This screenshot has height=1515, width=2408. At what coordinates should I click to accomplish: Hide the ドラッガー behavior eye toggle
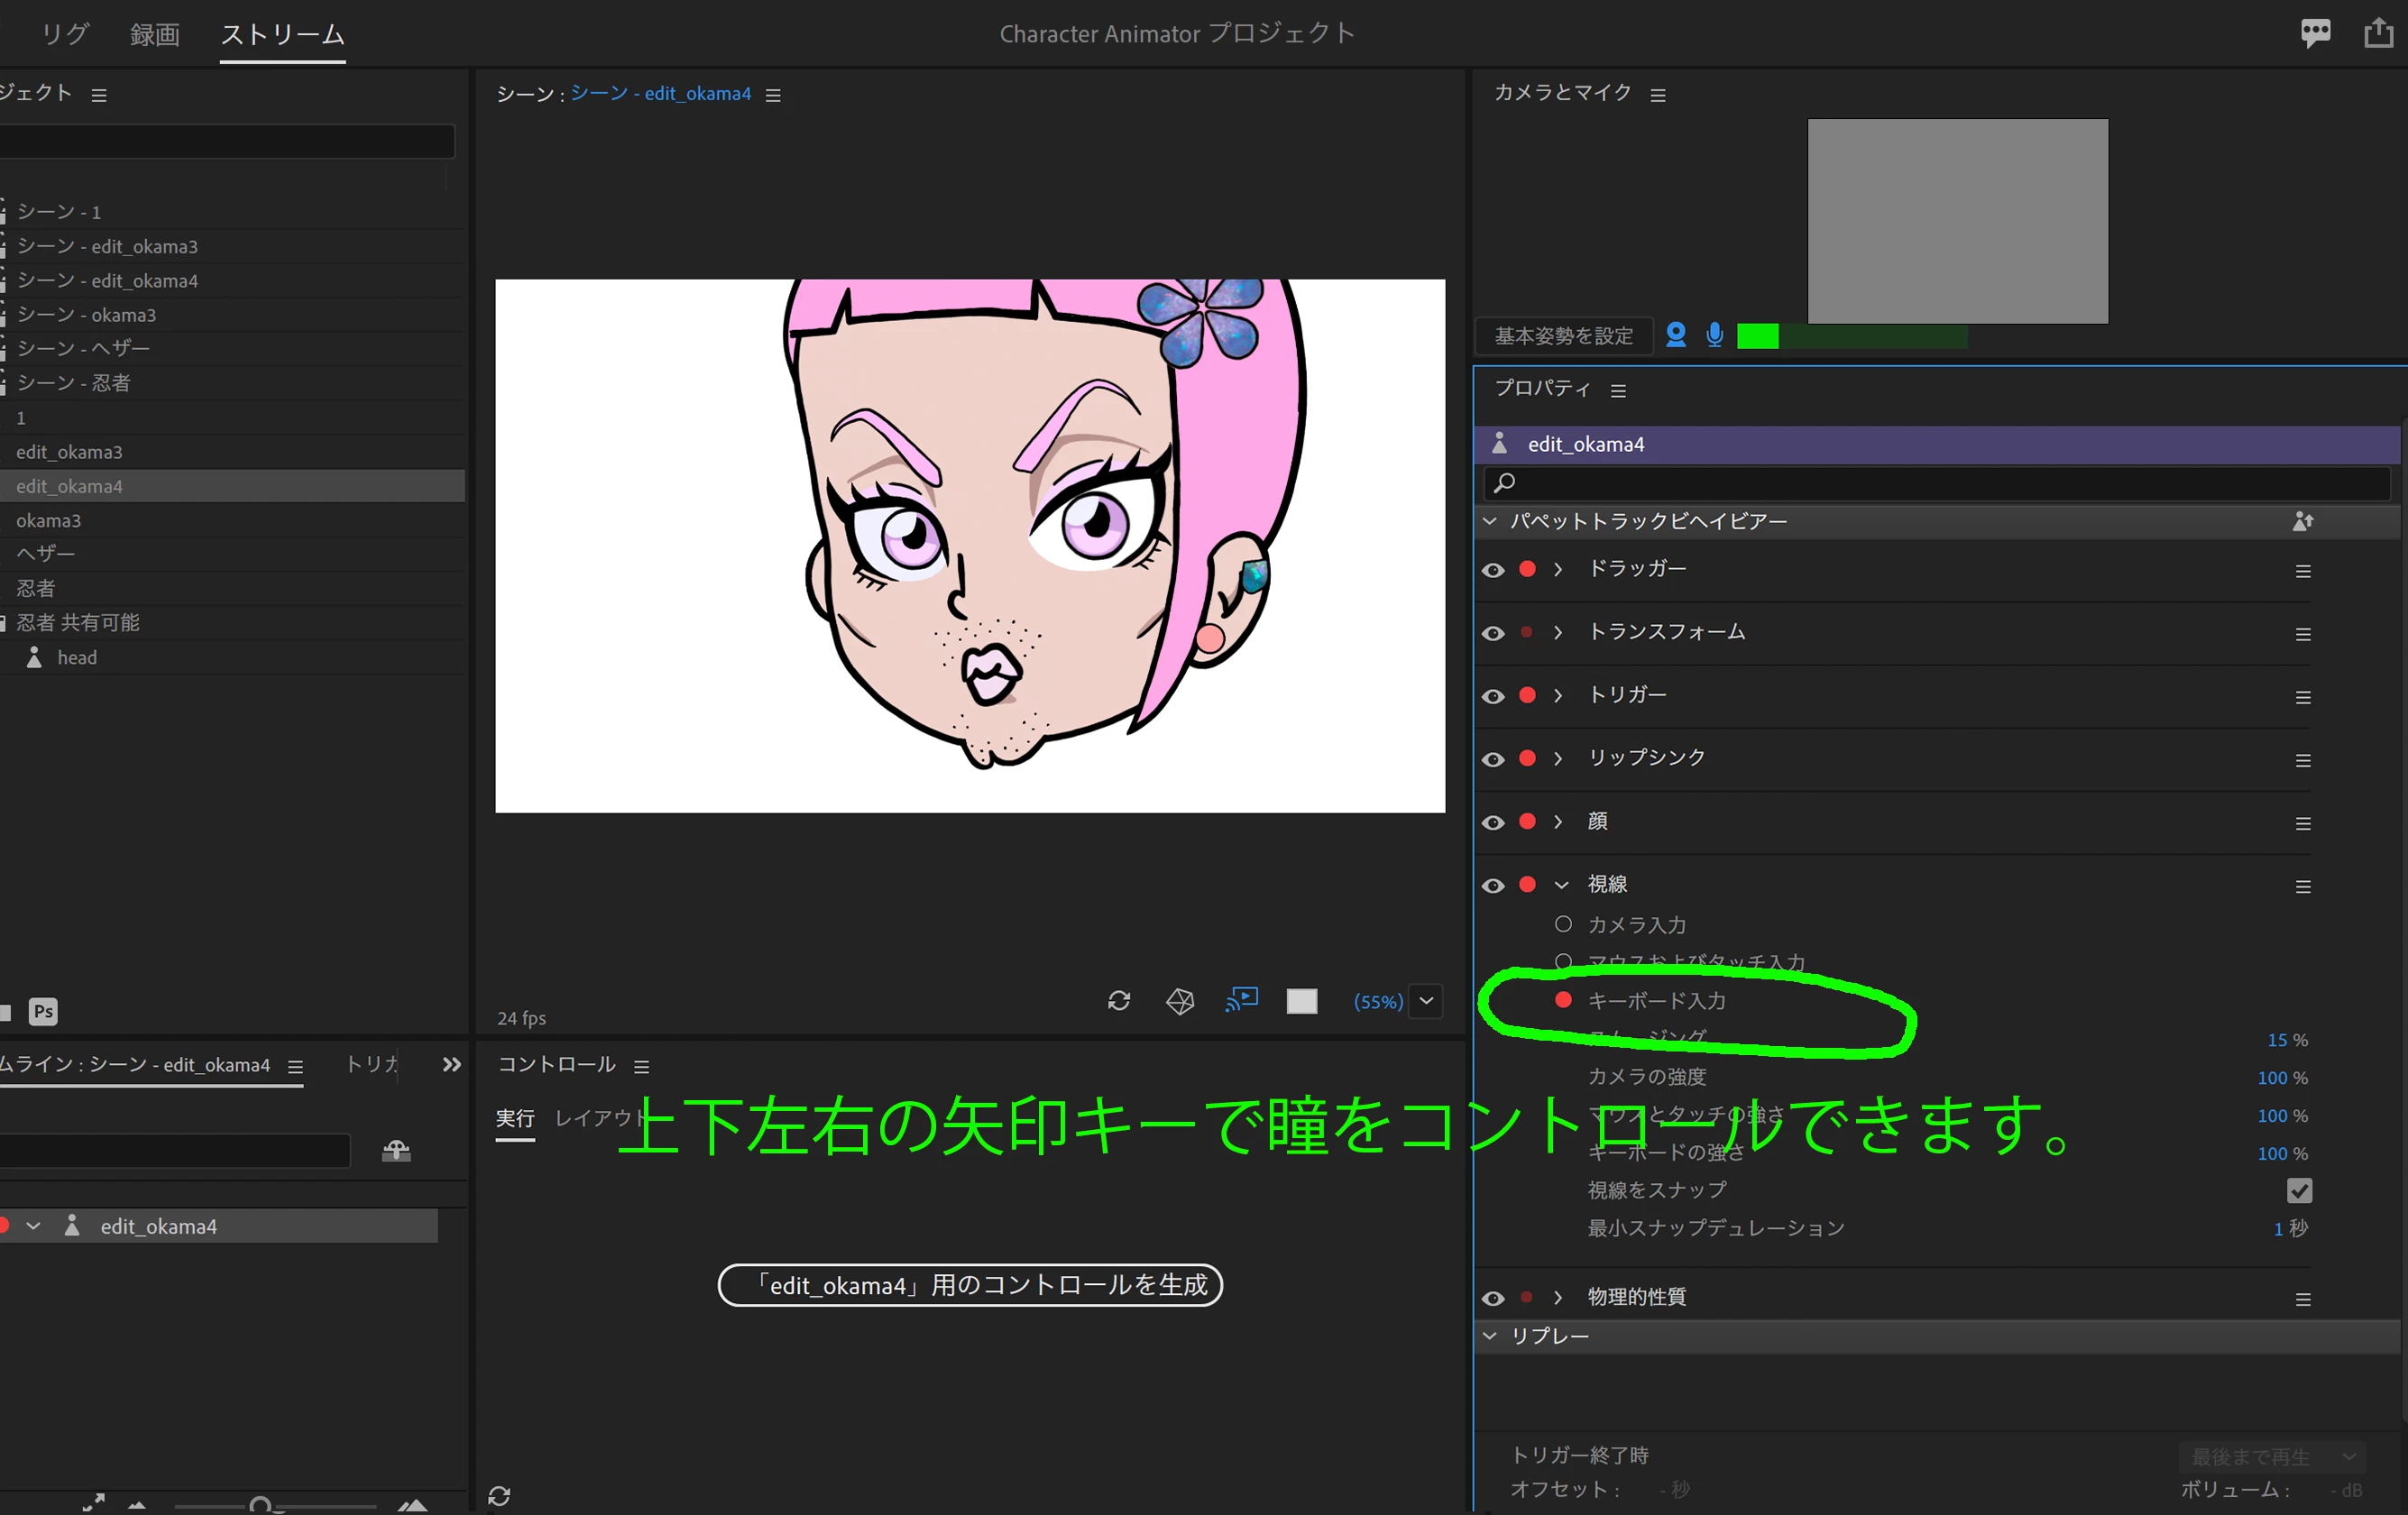tap(1493, 570)
